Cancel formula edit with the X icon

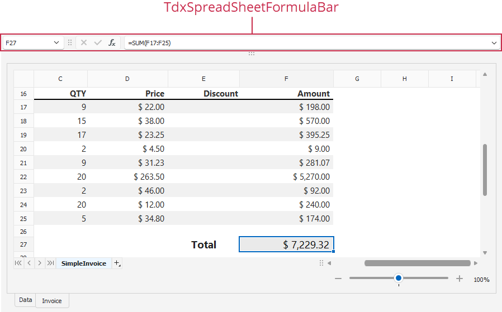click(x=84, y=43)
